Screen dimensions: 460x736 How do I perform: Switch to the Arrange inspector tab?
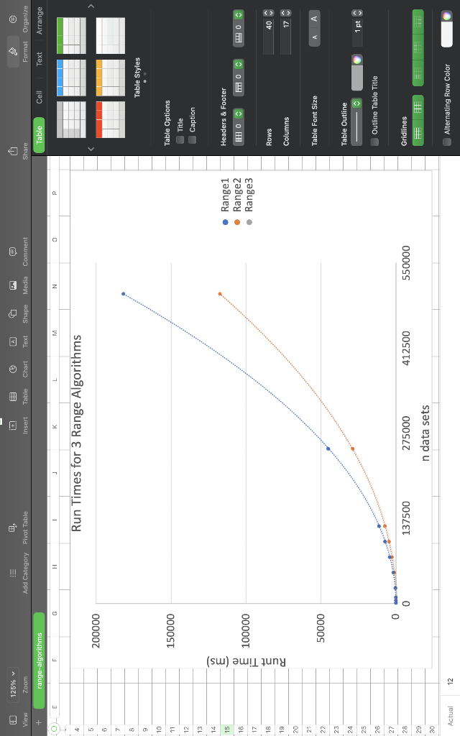39,21
